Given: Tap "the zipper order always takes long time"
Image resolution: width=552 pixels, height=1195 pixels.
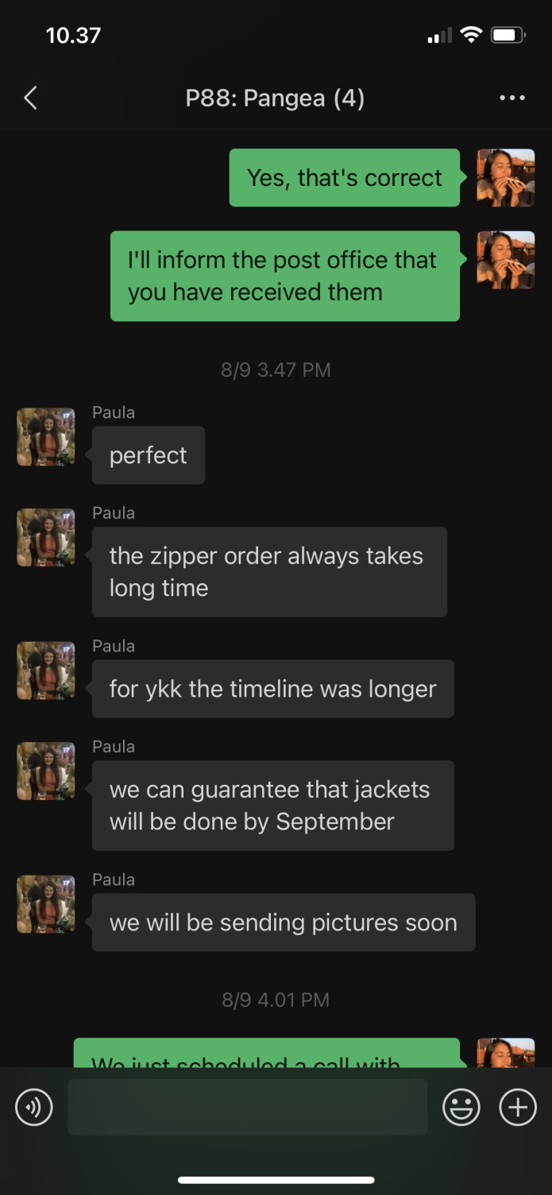Looking at the screenshot, I should pos(269,572).
